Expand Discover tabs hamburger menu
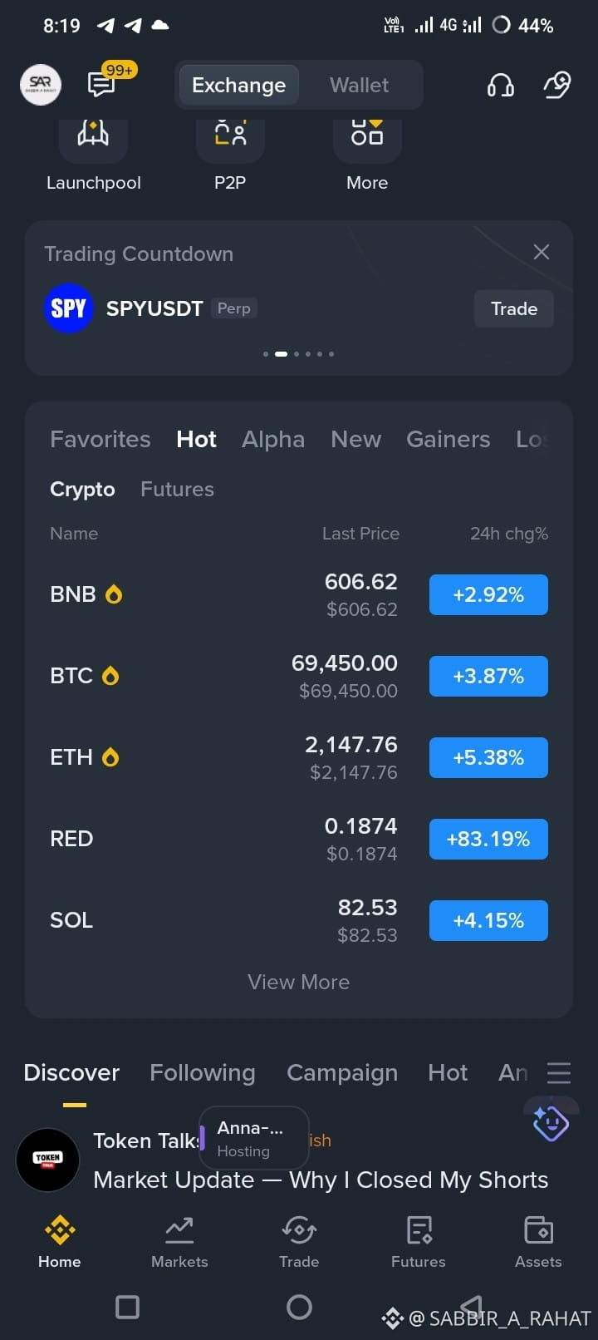The image size is (598, 1340). click(559, 1073)
